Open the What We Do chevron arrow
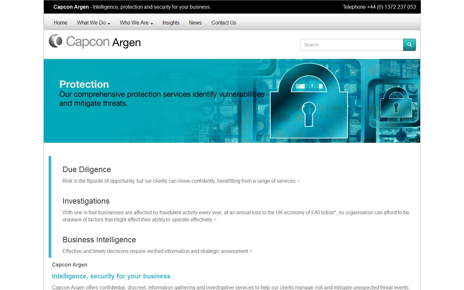Viewport: 464px width, 290px height. pyautogui.click(x=109, y=24)
